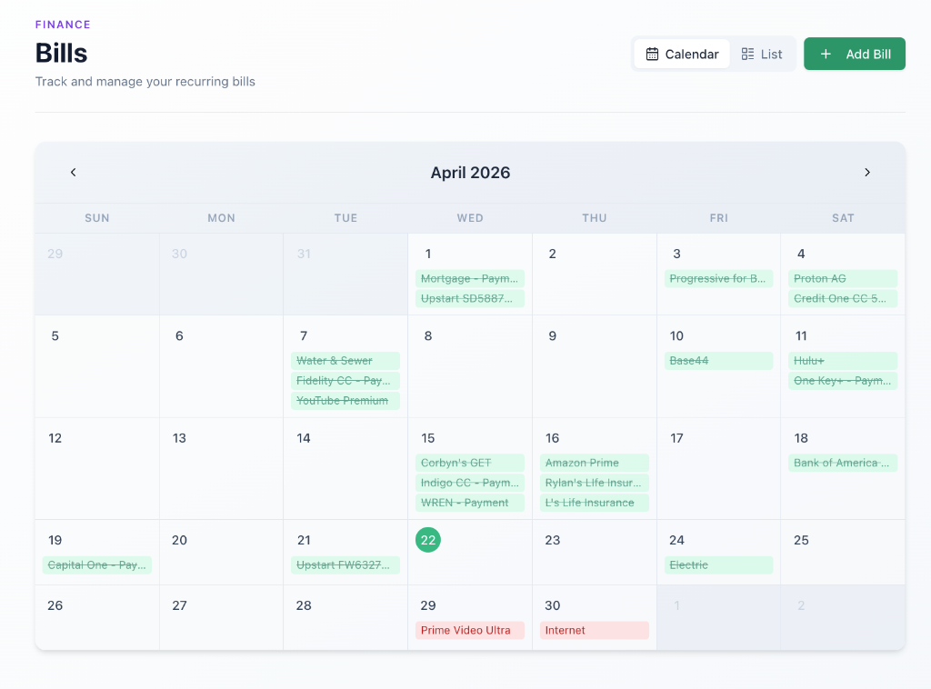Viewport: 931px width, 689px height.
Task: Select the Corbyn's GET bill
Action: click(x=470, y=463)
